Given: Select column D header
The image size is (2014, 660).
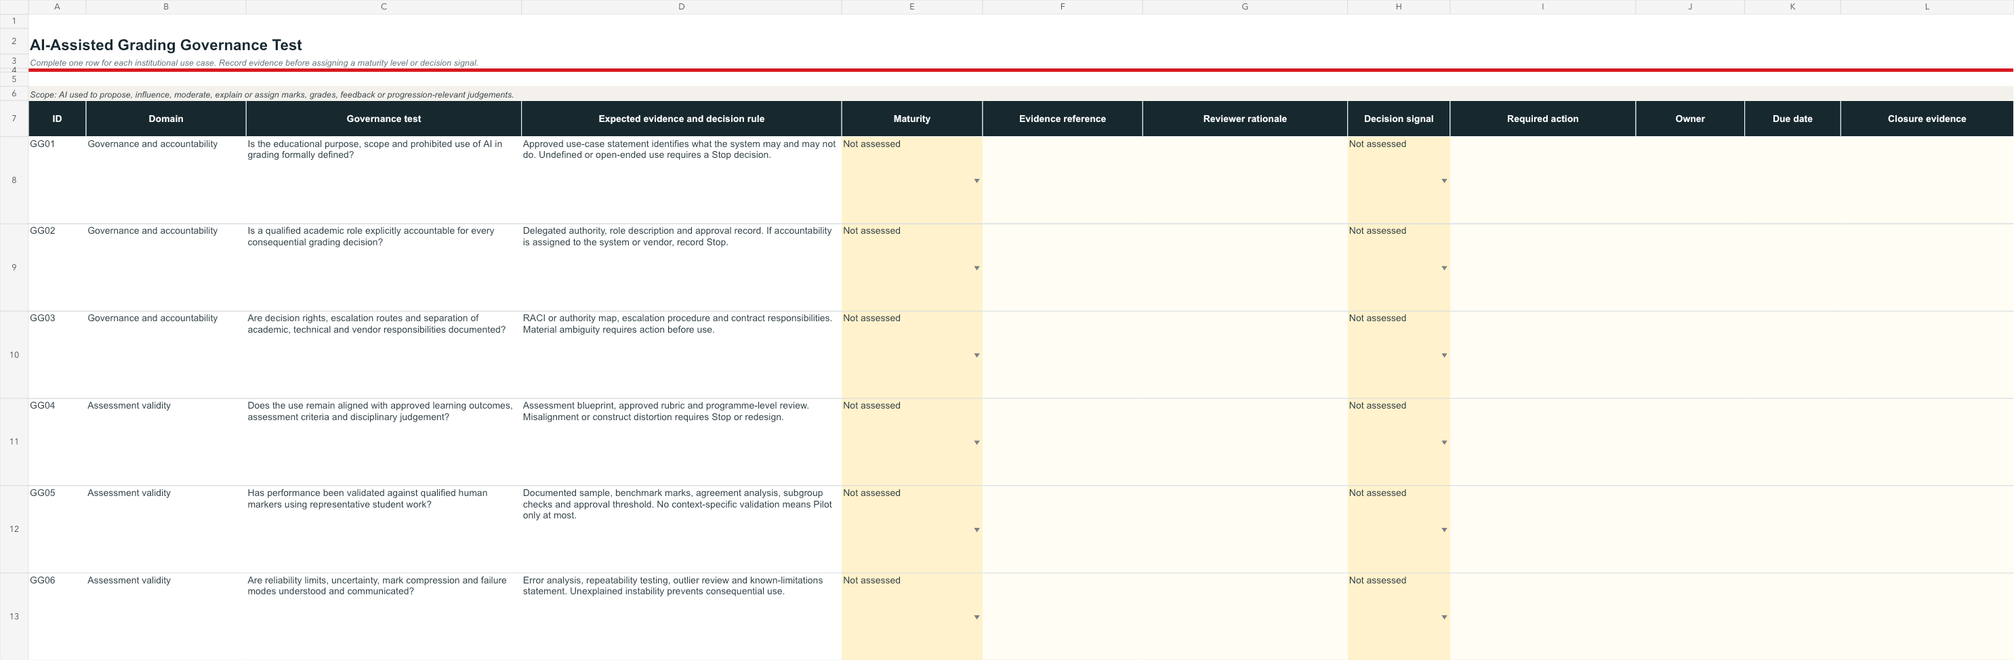Looking at the screenshot, I should click(681, 7).
